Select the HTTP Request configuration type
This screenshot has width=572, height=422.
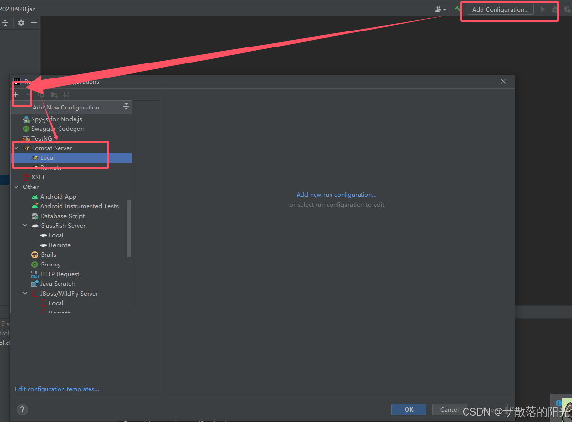pyautogui.click(x=60, y=274)
